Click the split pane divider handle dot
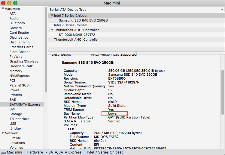This screenshot has width=225, height=155. tap(136, 53)
